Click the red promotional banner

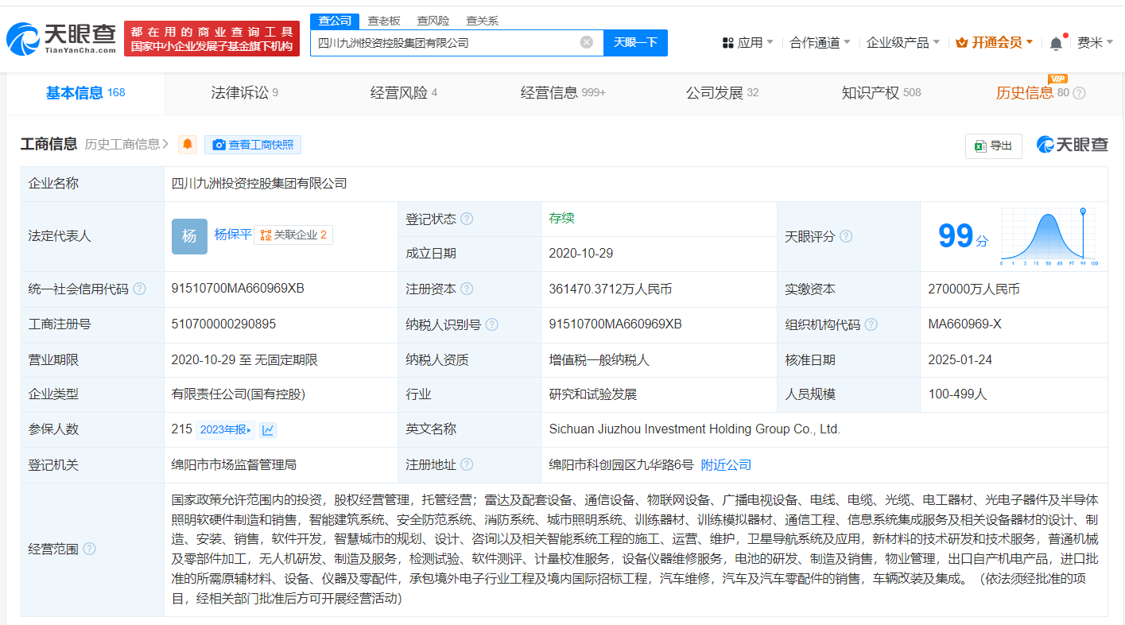click(211, 38)
